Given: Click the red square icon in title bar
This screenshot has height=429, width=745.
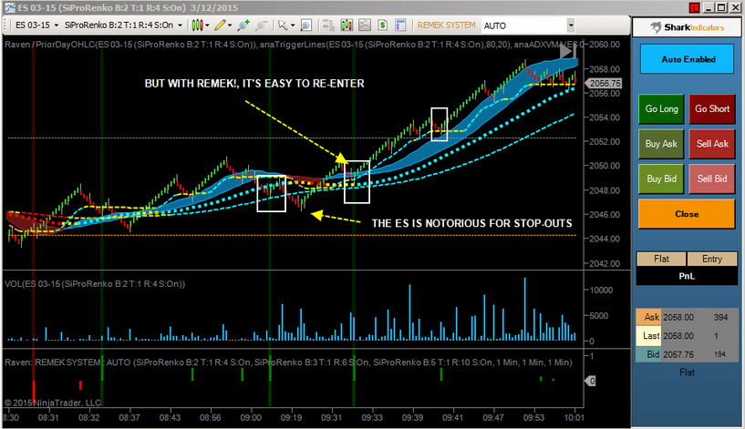Looking at the screenshot, I should 694,7.
